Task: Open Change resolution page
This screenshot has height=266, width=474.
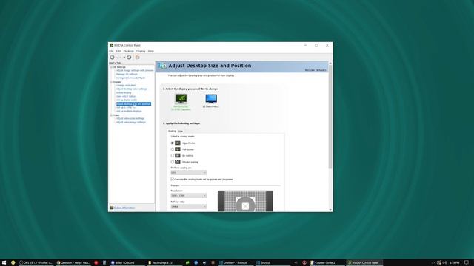Action: pos(126,86)
